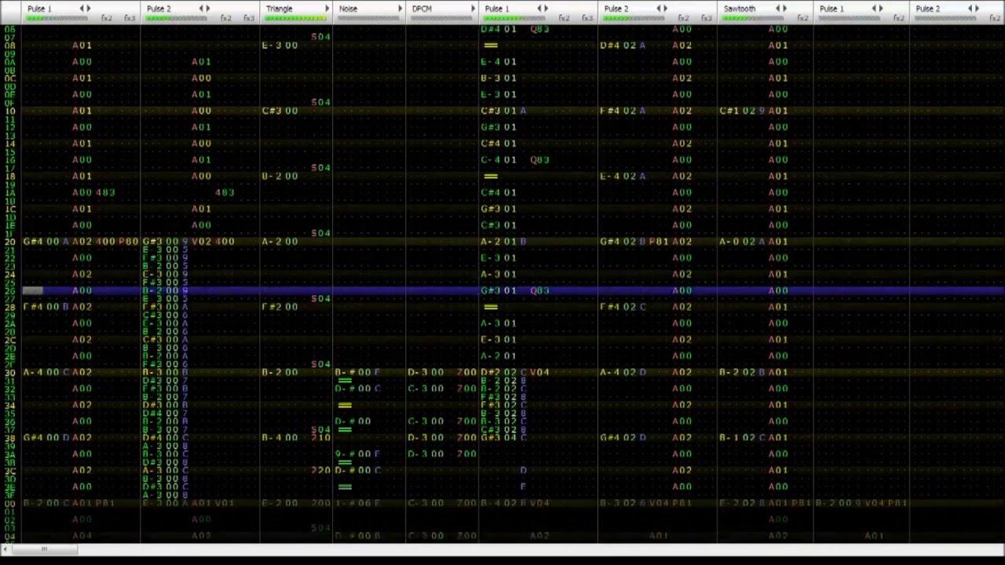Mute the Sawtooth channel header
This screenshot has height=565, width=1005.
pos(740,9)
